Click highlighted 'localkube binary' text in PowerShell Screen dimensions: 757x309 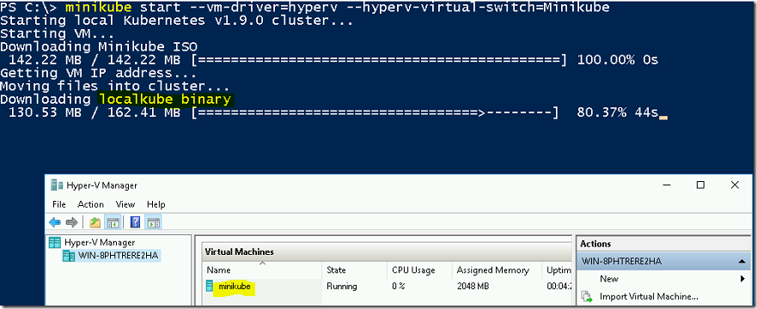(x=166, y=100)
